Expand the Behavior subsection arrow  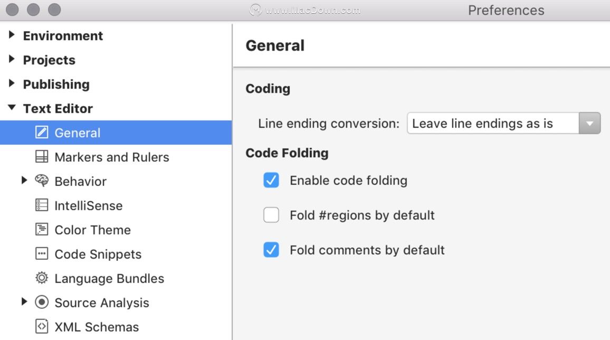coord(24,180)
